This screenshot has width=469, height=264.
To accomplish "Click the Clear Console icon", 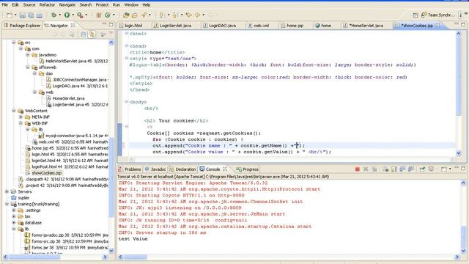I will (x=385, y=169).
